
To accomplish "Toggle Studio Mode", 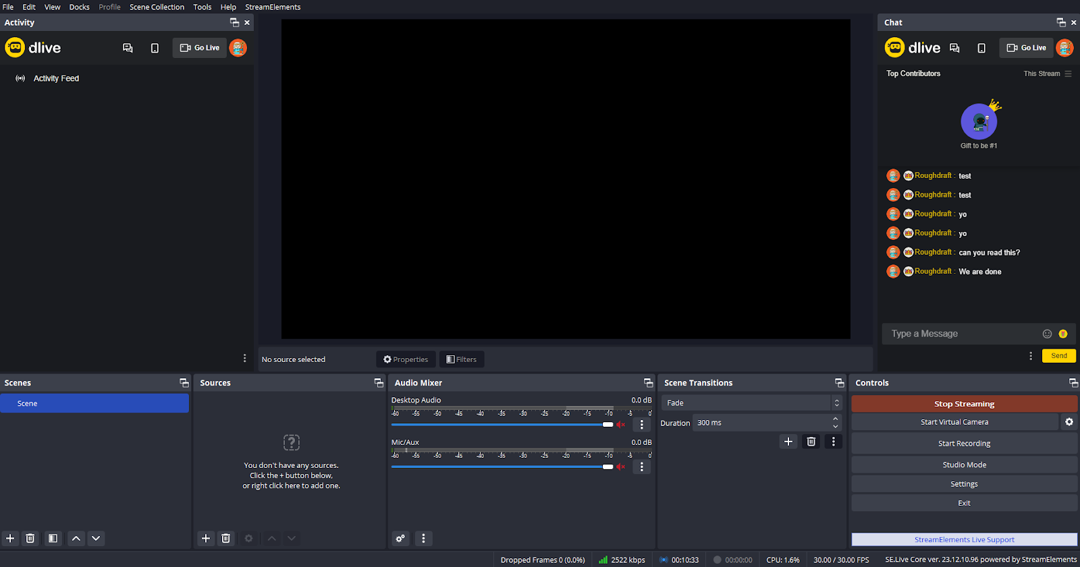I will (964, 465).
